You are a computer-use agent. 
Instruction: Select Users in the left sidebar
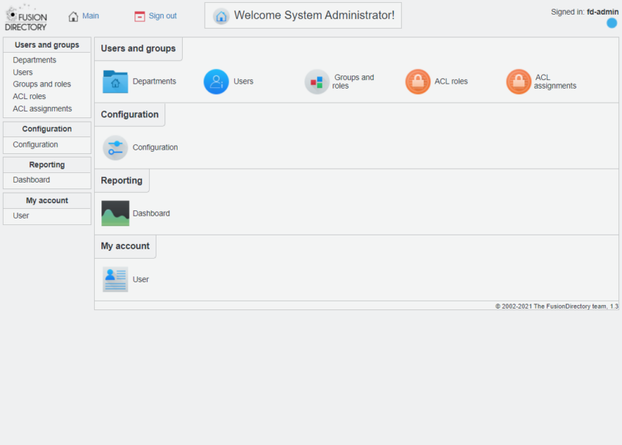[23, 73]
